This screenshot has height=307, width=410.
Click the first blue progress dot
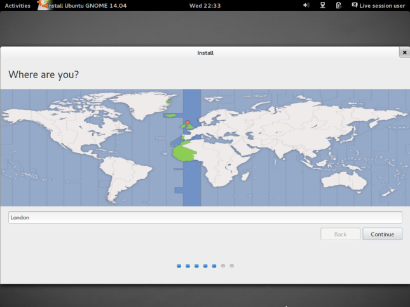click(x=179, y=266)
